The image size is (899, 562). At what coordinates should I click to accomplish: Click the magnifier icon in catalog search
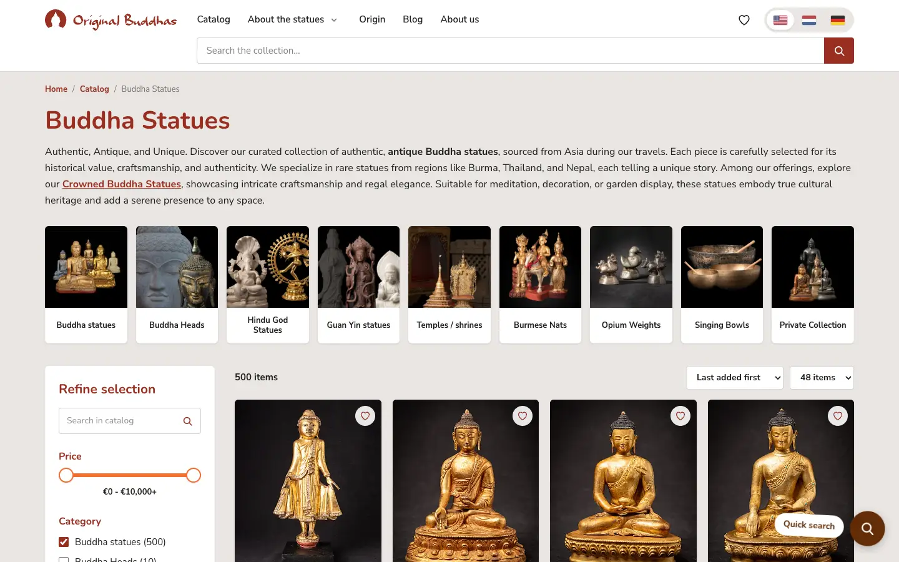(x=187, y=421)
